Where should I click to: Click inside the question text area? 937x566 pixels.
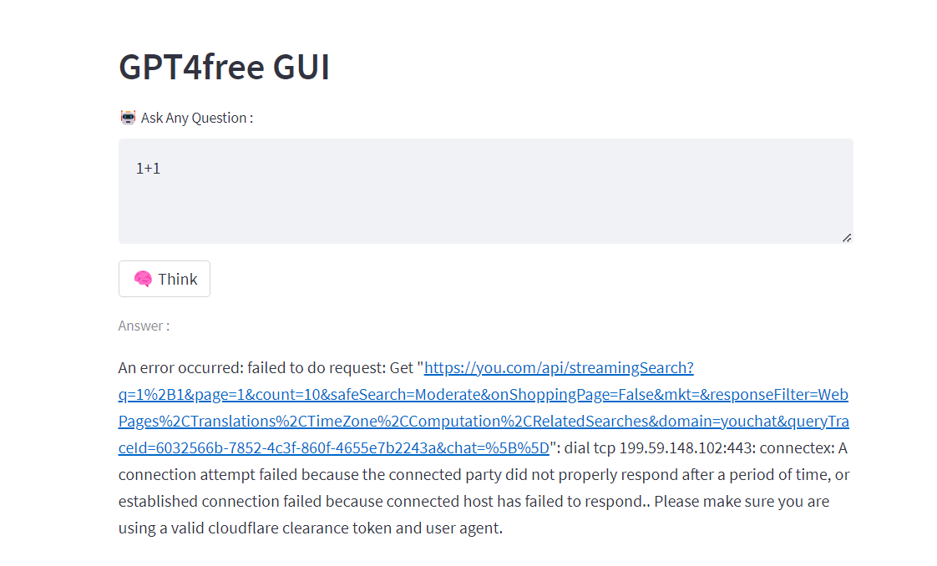pos(484,191)
